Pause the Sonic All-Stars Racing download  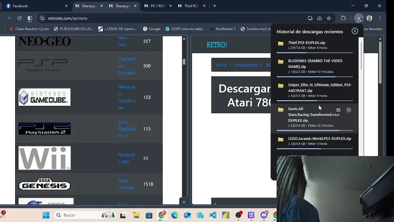tap(338, 110)
